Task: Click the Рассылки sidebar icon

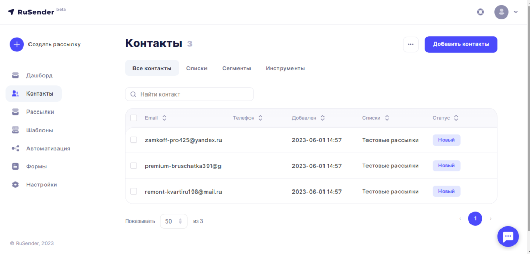Action: [15, 112]
